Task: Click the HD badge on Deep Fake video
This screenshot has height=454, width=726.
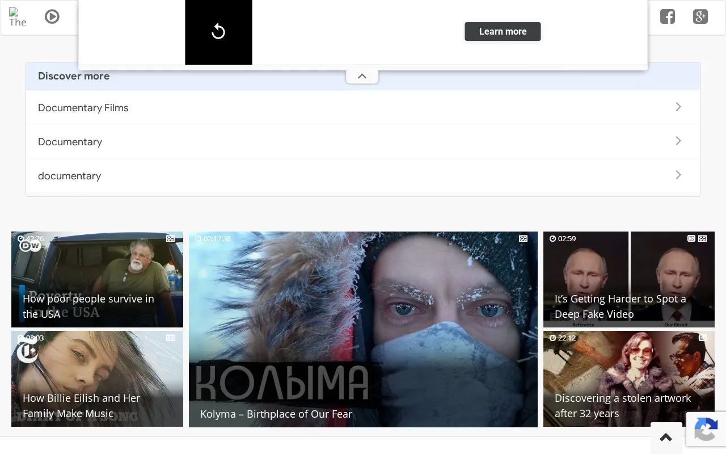Action: coord(691,239)
